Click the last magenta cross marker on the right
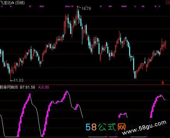The height and width of the screenshot is (138, 170). 159,7
